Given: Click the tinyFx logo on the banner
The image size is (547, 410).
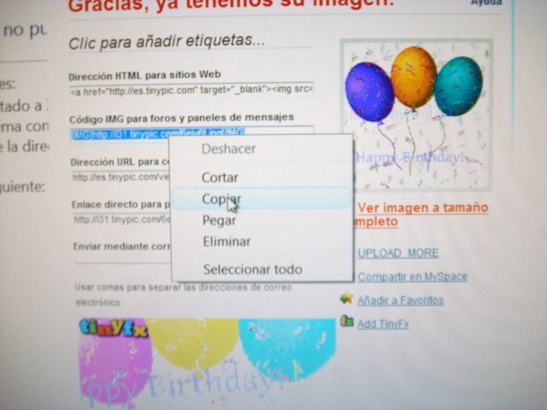Looking at the screenshot, I should pos(113,328).
